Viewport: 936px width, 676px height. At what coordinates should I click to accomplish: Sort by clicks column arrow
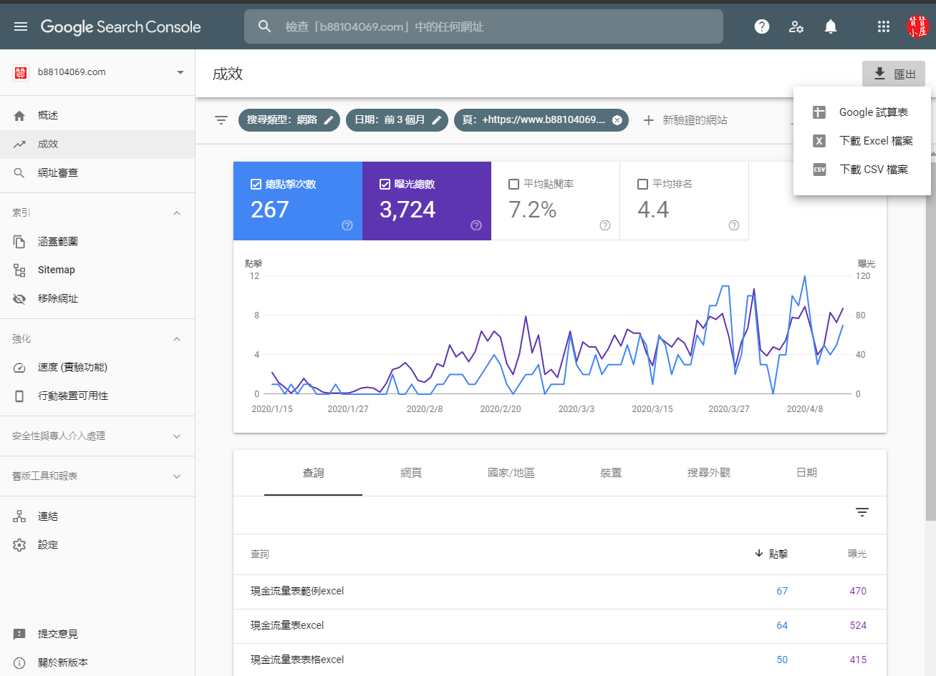pyautogui.click(x=759, y=553)
